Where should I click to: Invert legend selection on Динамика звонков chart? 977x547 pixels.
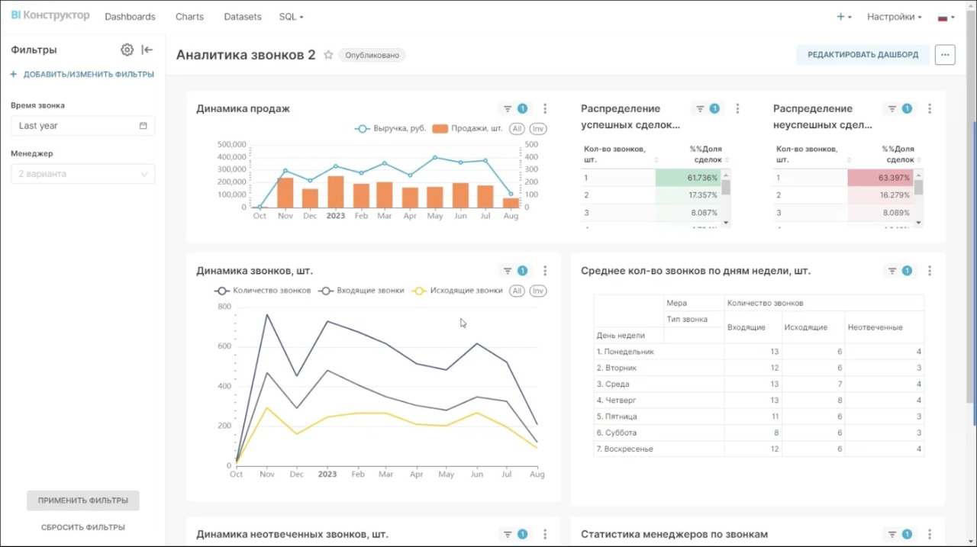point(538,291)
